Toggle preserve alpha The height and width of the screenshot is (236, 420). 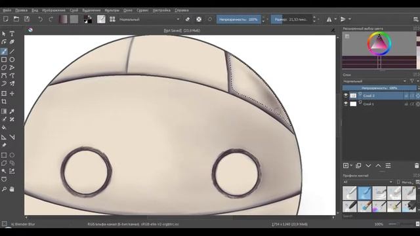[x=199, y=19]
